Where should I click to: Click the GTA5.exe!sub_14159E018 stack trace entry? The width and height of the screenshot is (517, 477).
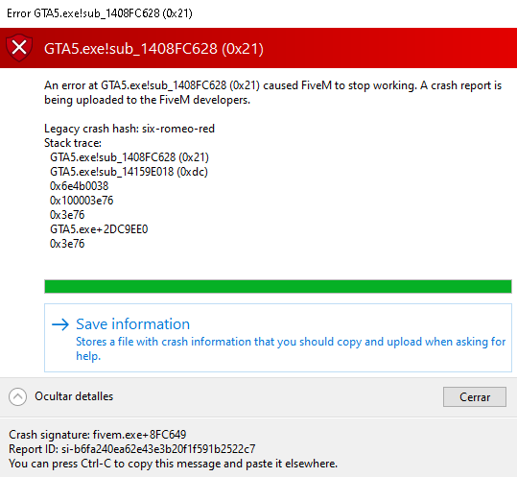129,172
